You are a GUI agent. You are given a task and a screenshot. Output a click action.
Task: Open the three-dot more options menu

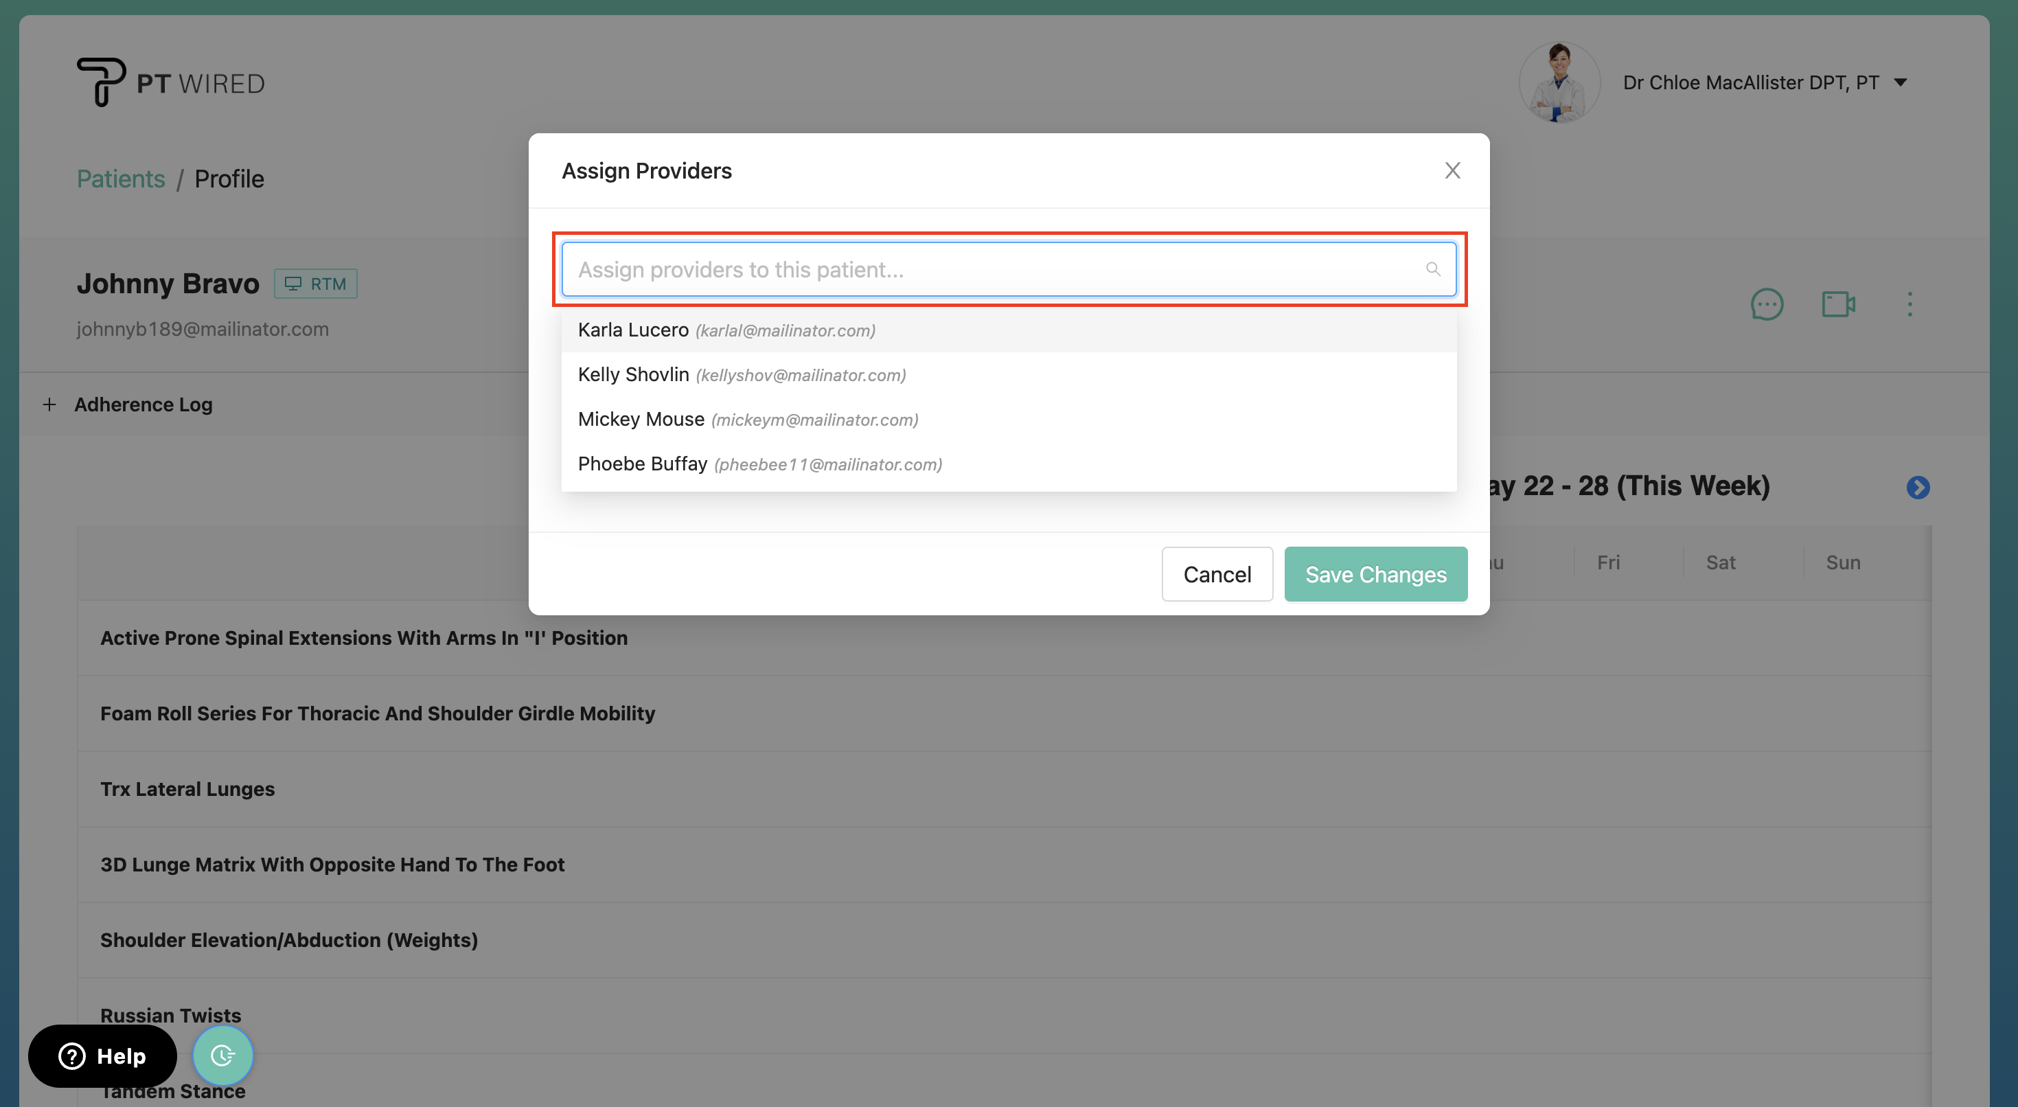1909,304
